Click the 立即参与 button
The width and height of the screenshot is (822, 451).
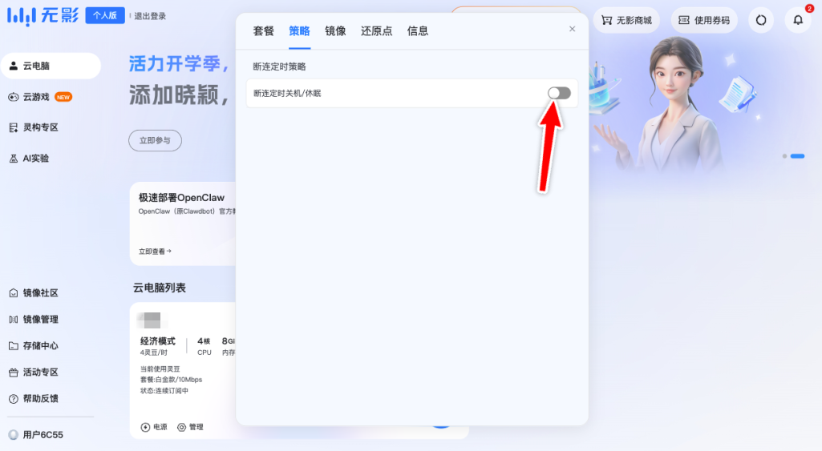pyautogui.click(x=155, y=140)
